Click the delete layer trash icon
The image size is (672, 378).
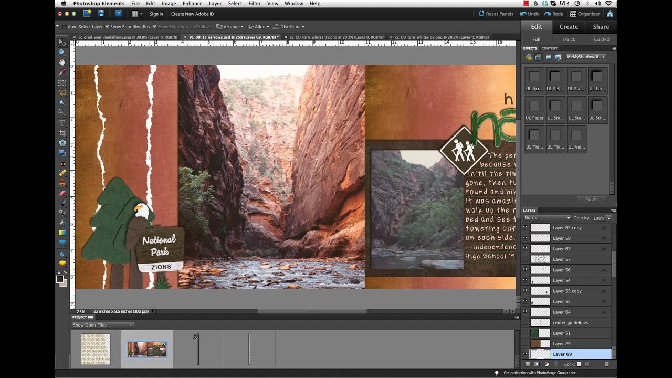pos(607,364)
